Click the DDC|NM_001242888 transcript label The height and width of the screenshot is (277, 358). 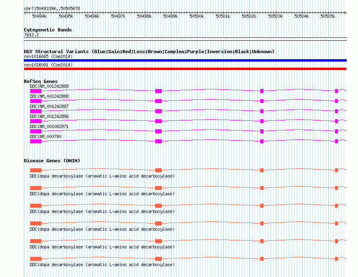tap(49, 97)
